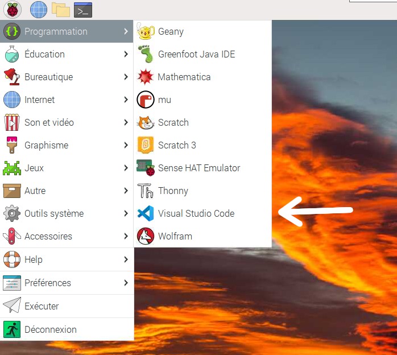The width and height of the screenshot is (397, 355).
Task: Click the Greenfoot green footprint icon
Action: (146, 54)
